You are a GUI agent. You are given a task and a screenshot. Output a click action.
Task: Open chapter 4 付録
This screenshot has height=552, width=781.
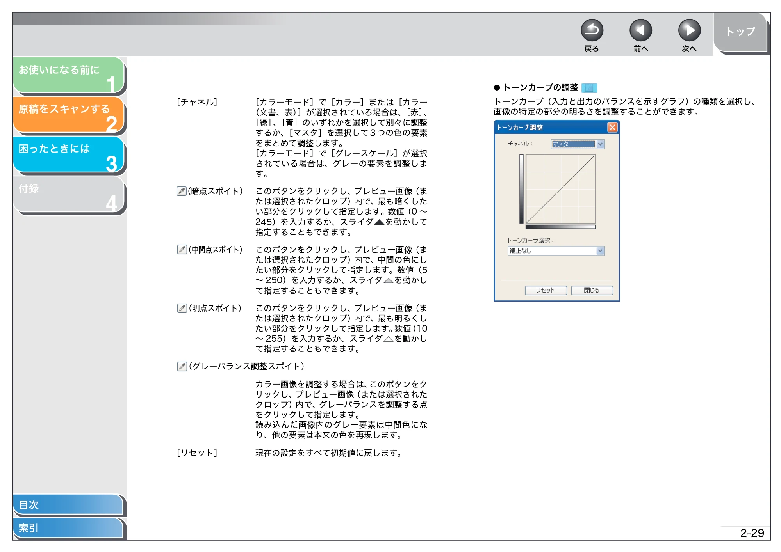coord(69,195)
